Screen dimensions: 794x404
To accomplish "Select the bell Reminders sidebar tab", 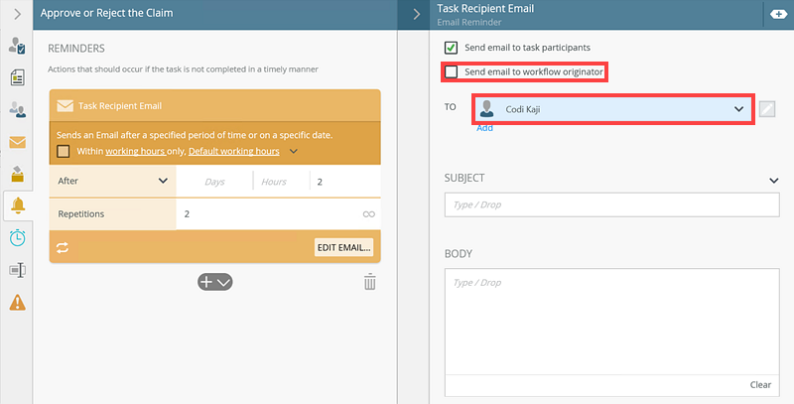I will click(x=18, y=205).
